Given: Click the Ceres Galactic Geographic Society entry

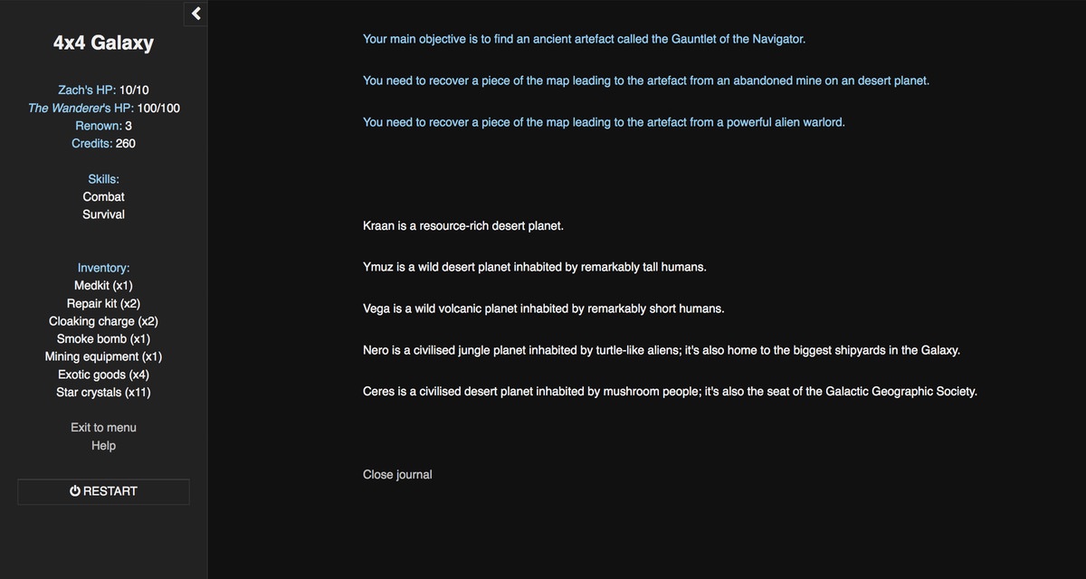Looking at the screenshot, I should pos(670,392).
